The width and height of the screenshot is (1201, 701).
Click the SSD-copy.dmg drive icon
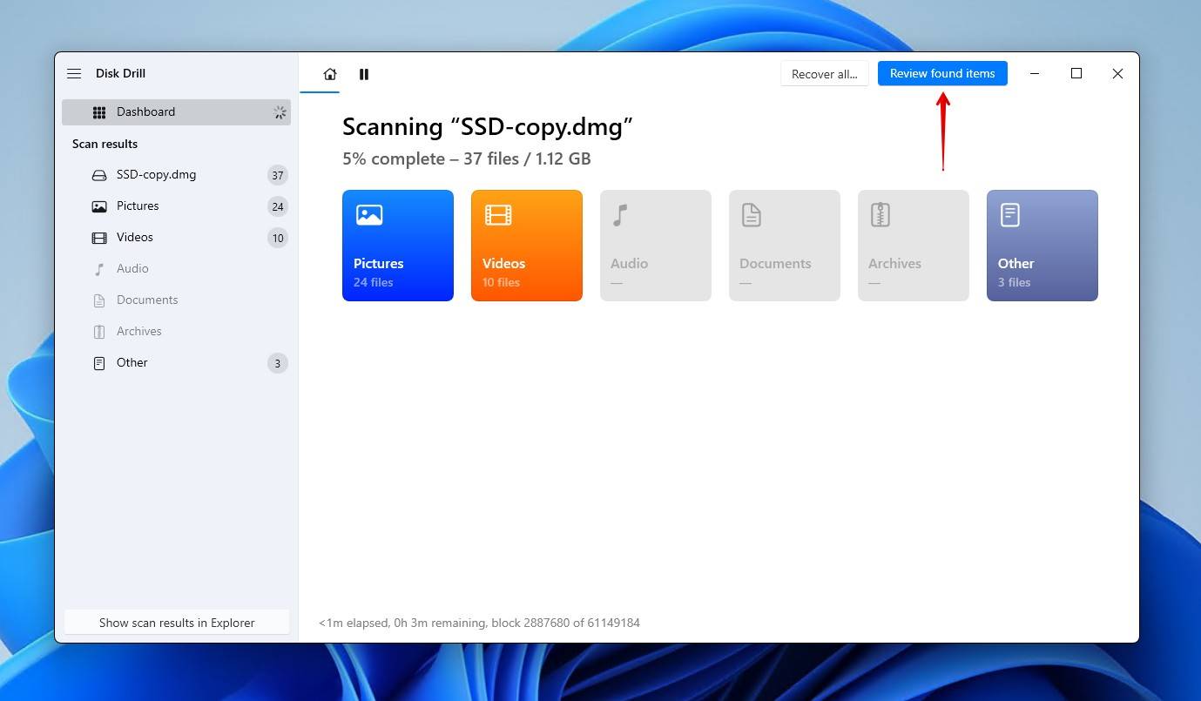coord(99,175)
